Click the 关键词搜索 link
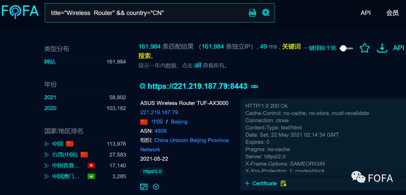 (291, 47)
